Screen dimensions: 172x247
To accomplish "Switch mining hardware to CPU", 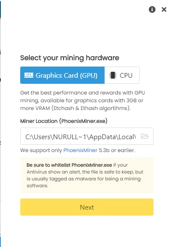I will click(x=122, y=75).
